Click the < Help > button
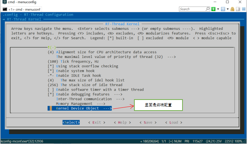Screen dimensions: 247x144 (x=122, y=122)
